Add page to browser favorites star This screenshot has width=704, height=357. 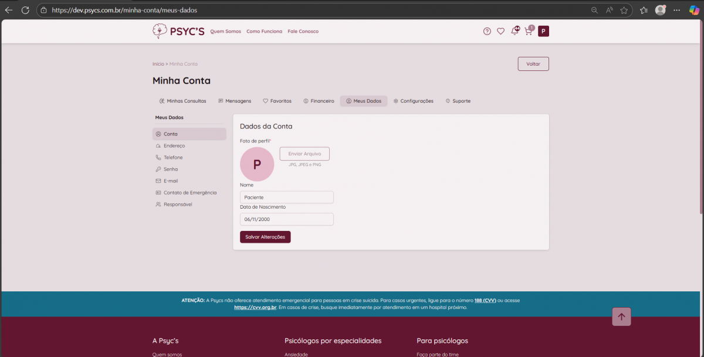click(x=624, y=10)
